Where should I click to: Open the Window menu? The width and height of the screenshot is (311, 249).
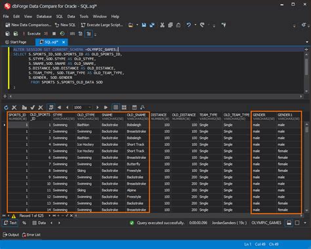(100, 16)
